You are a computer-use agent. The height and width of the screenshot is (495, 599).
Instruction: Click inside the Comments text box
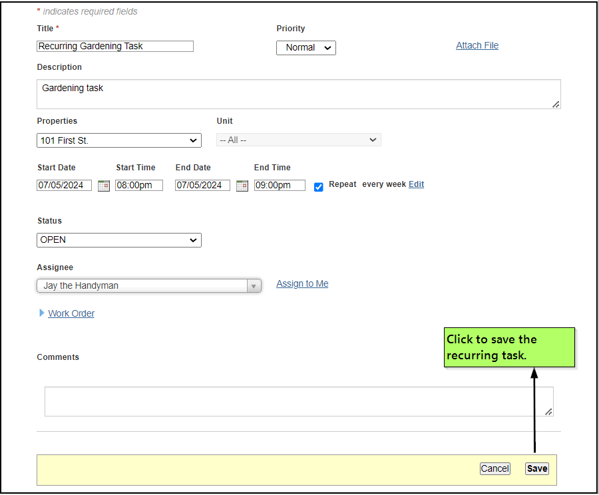click(x=298, y=401)
